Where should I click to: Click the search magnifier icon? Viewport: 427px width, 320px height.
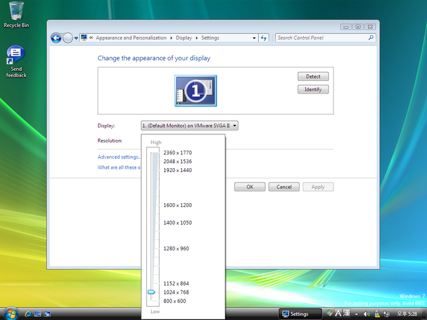371,38
